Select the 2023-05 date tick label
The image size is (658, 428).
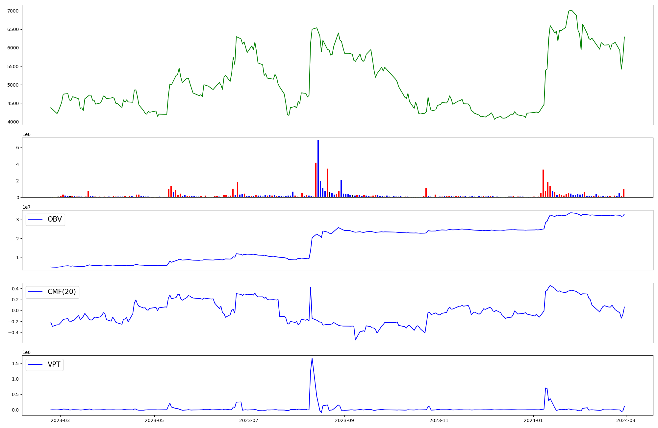tap(154, 420)
